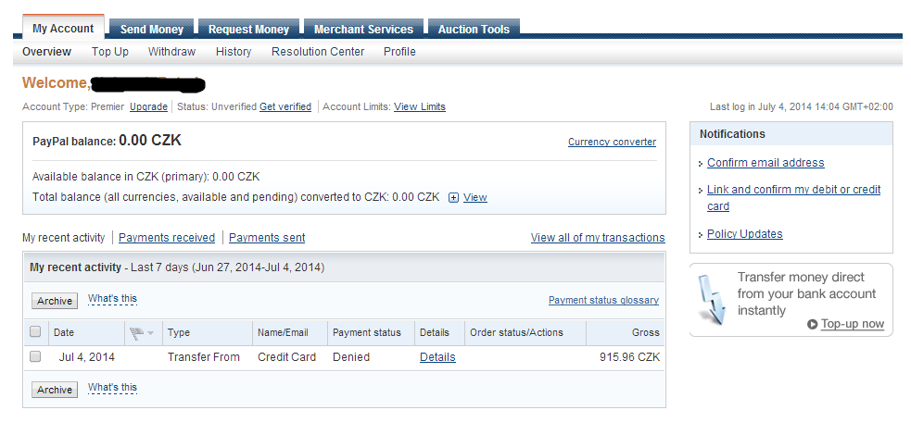Switch to the Send Money tab
Image resolution: width=911 pixels, height=435 pixels.
point(151,30)
